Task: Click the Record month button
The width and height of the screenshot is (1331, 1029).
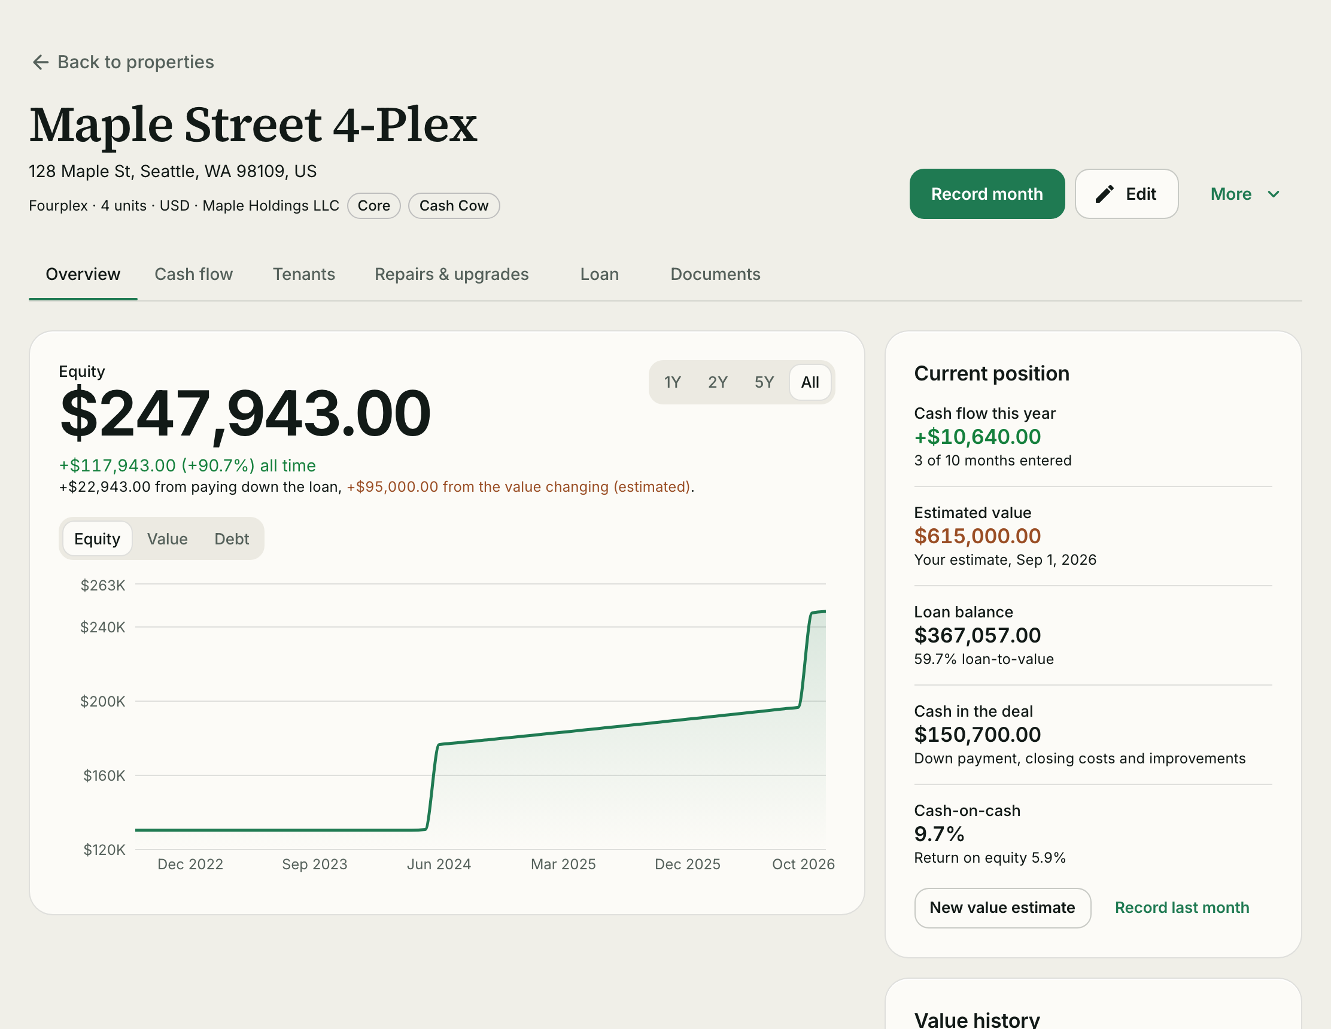Action: tap(987, 194)
